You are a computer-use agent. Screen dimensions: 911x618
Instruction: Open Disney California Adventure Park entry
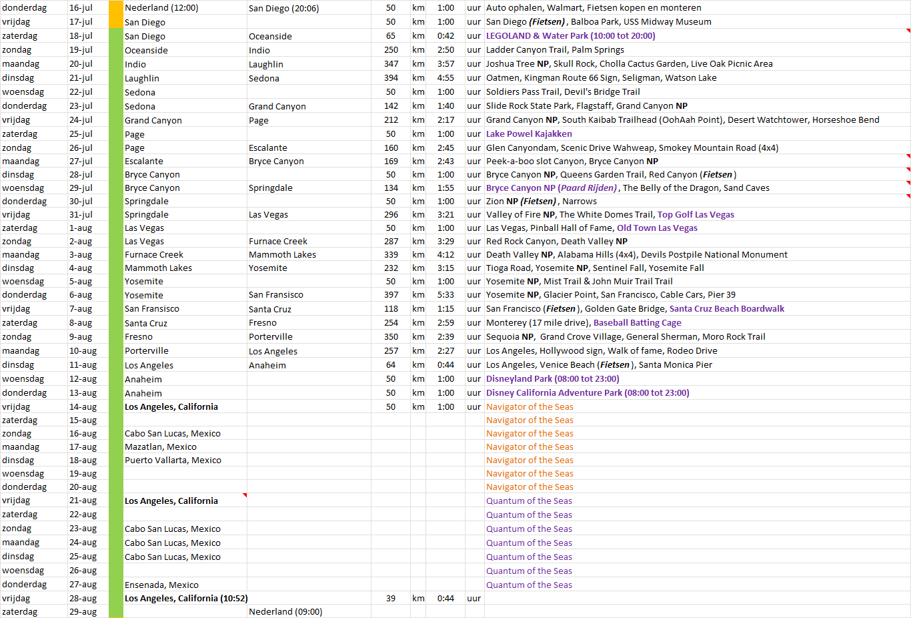(x=587, y=393)
